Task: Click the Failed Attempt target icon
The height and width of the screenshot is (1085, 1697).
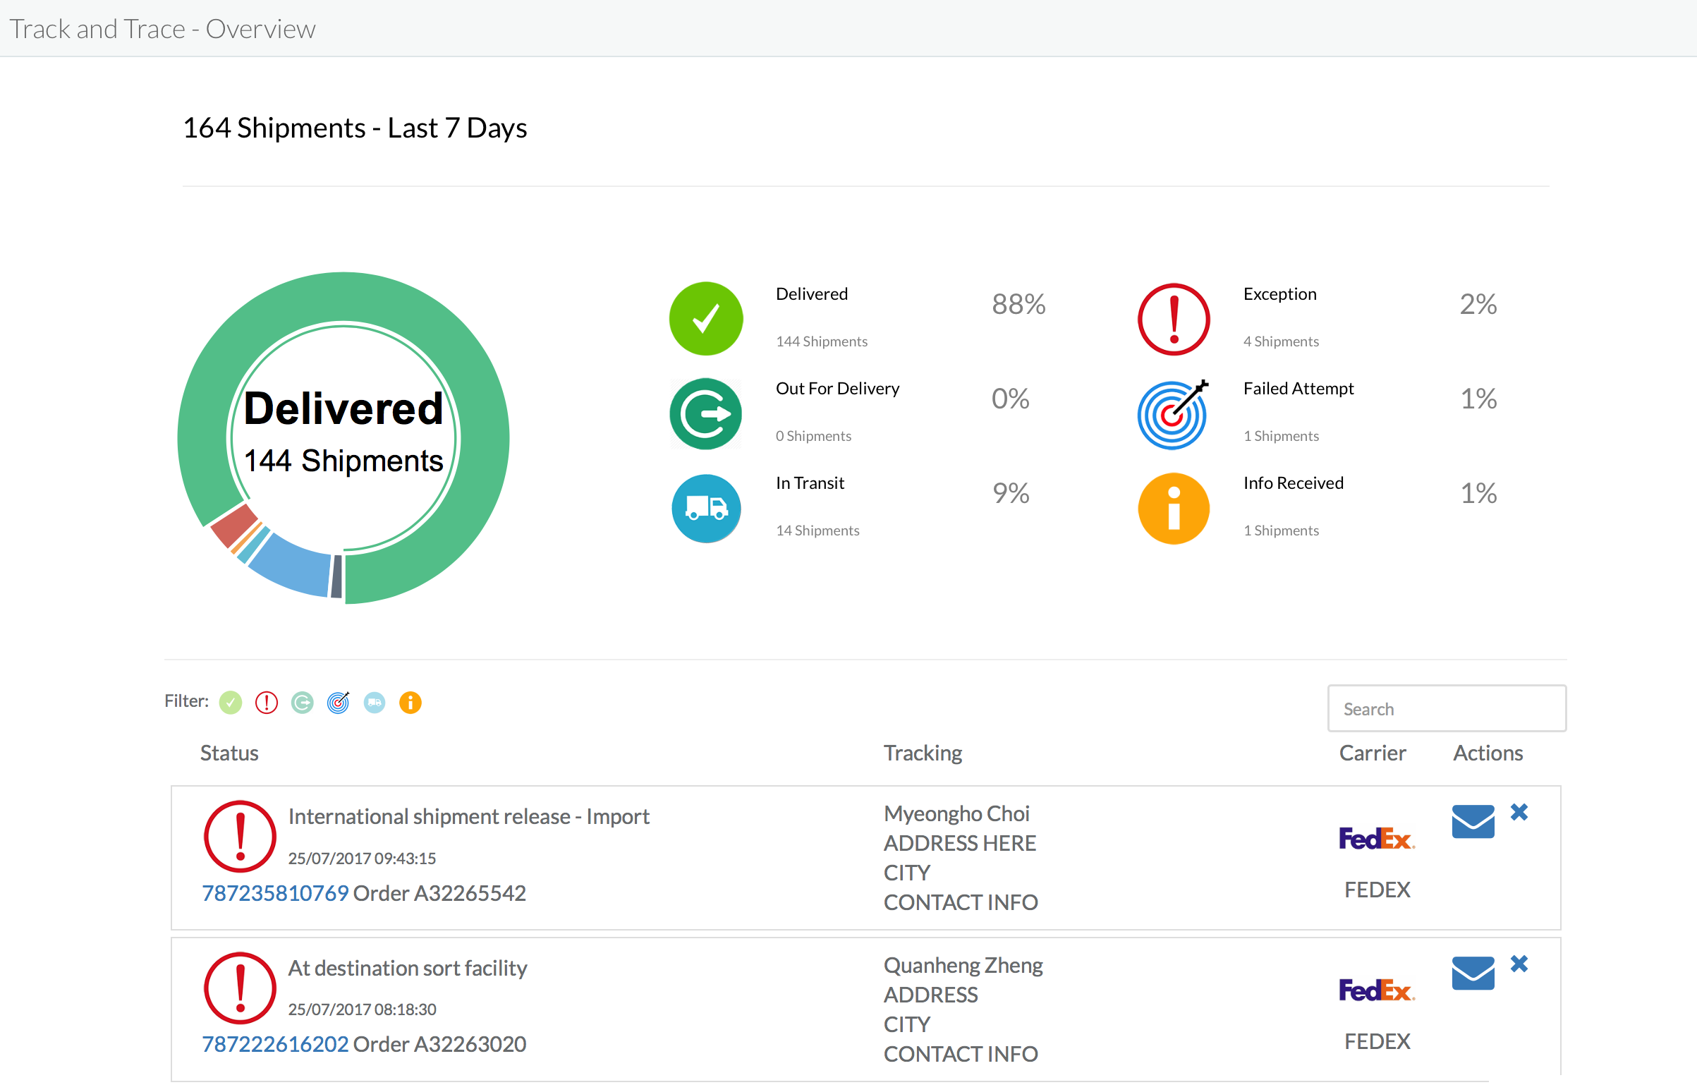Action: coord(1172,415)
